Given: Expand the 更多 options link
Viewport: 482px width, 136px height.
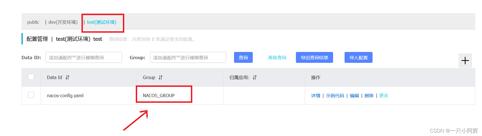Looking at the screenshot, I should click(384, 96).
